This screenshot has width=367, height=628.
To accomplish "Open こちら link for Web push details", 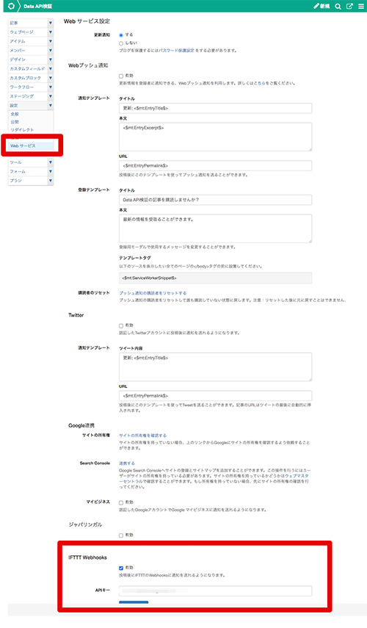I will (260, 83).
